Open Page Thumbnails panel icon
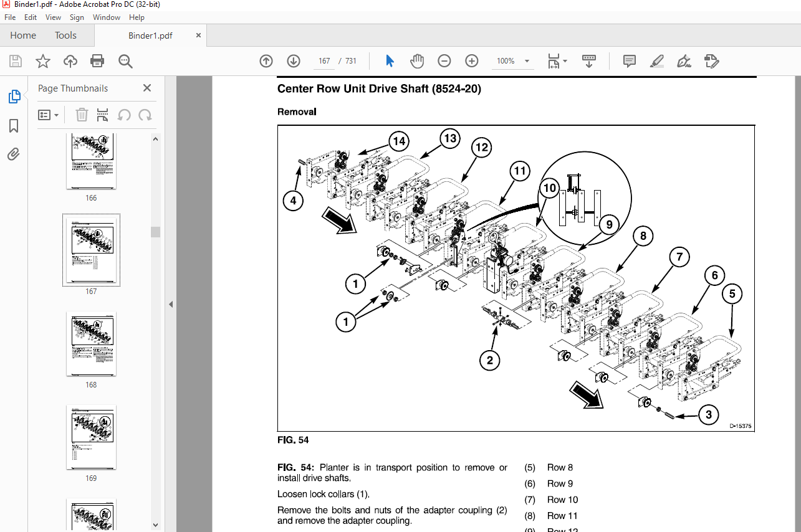This screenshot has height=532, width=801. [x=14, y=97]
